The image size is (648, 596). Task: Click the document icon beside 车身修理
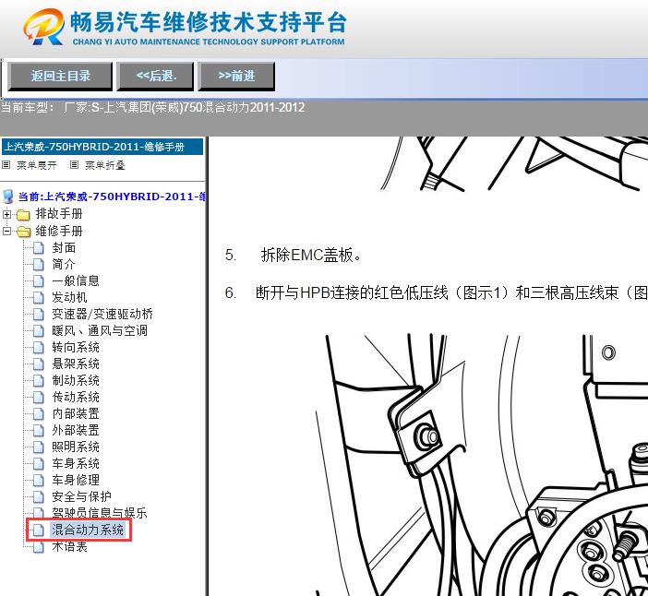point(39,480)
